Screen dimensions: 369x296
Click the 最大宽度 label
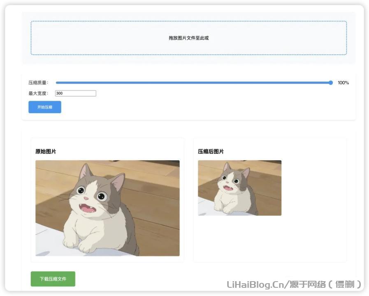[x=38, y=93]
